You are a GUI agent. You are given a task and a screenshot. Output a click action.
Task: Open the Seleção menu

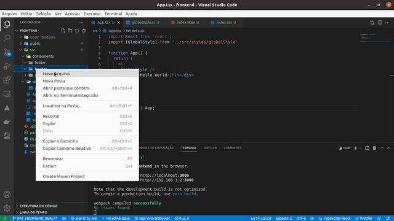pos(44,14)
